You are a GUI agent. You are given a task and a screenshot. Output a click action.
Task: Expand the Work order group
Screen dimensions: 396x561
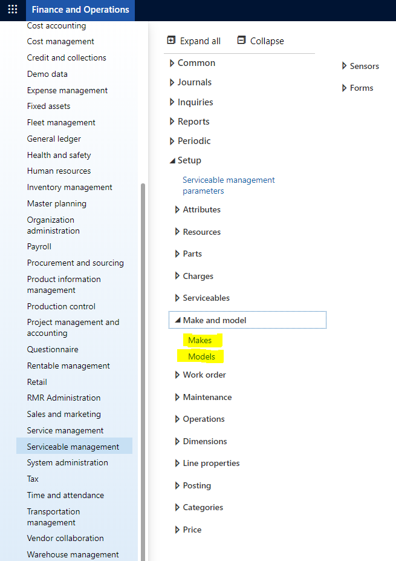tap(201, 375)
